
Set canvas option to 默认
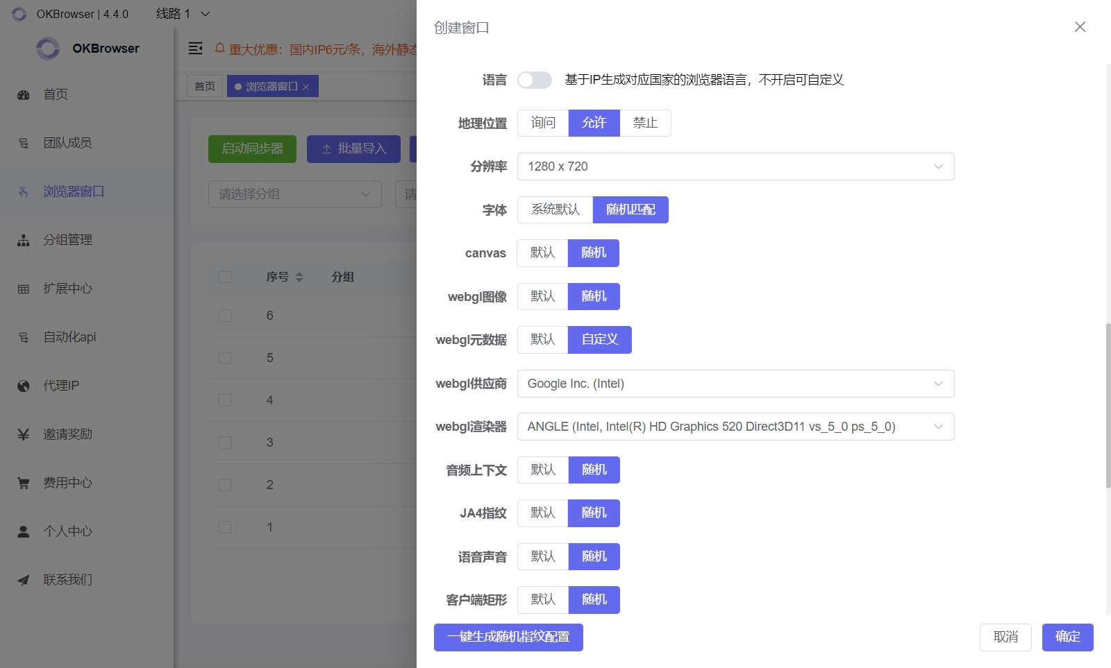pyautogui.click(x=542, y=253)
